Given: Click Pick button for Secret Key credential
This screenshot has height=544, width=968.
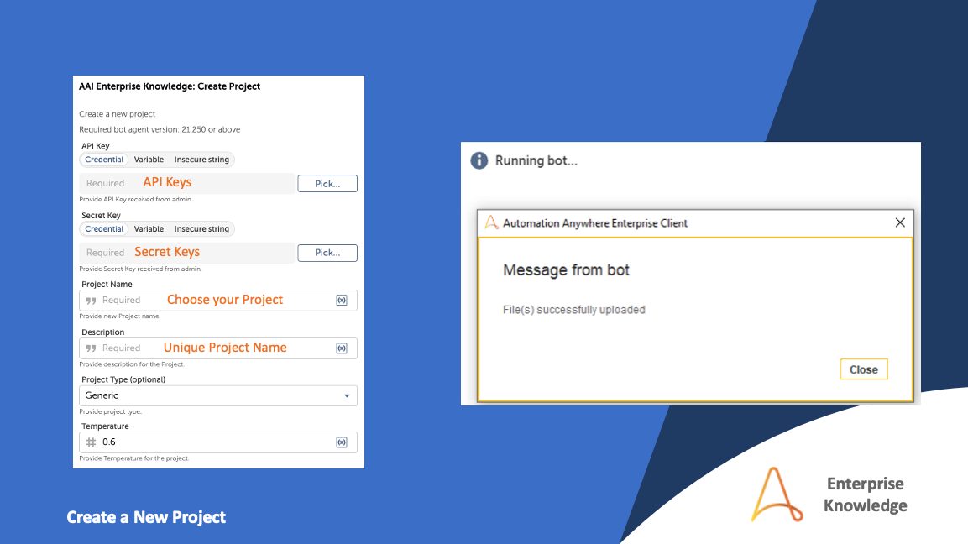Looking at the screenshot, I should tap(327, 253).
